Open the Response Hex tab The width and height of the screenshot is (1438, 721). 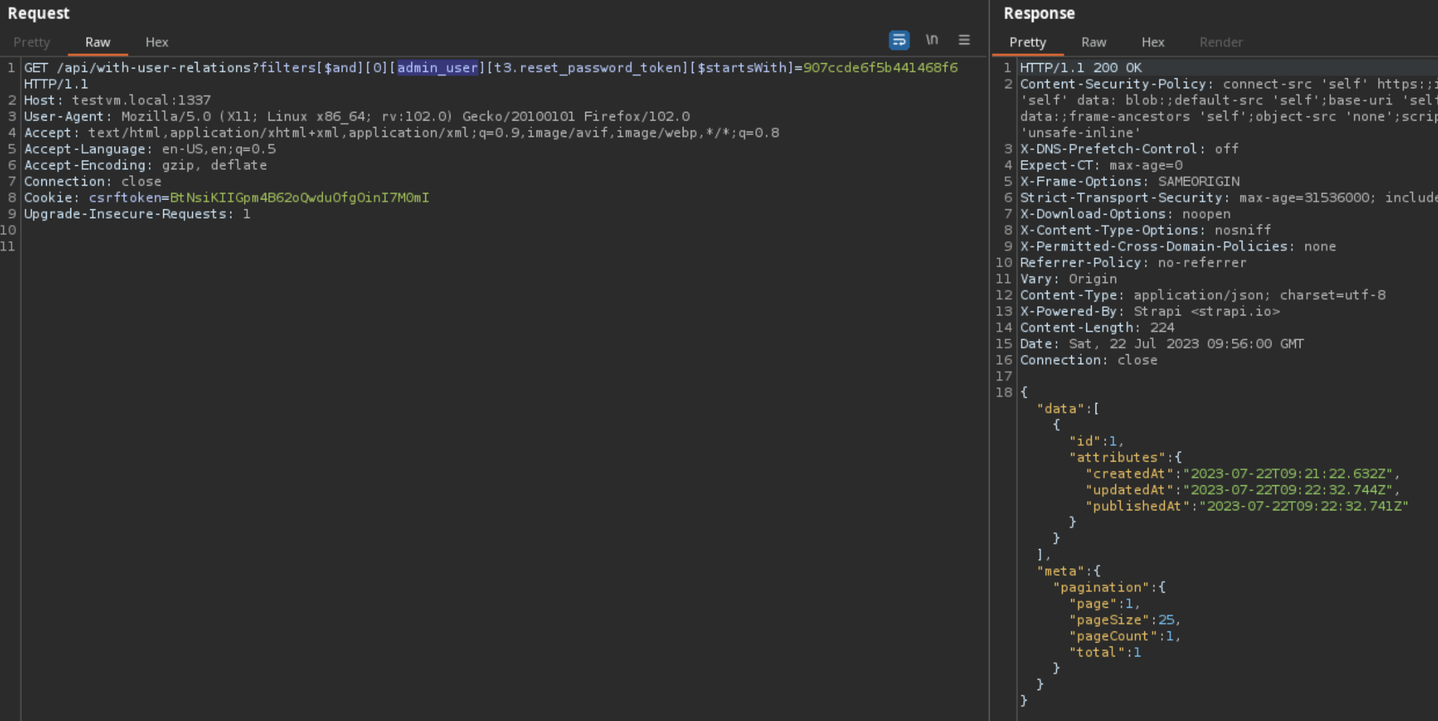click(x=1153, y=42)
